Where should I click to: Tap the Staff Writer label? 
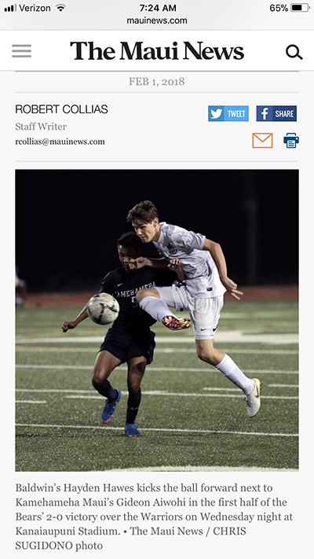41,127
